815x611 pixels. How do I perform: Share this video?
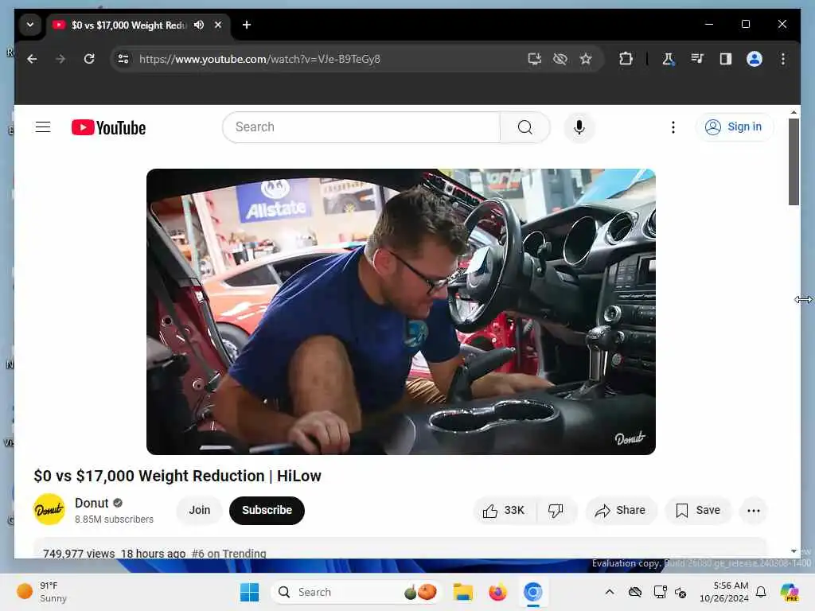click(x=621, y=511)
